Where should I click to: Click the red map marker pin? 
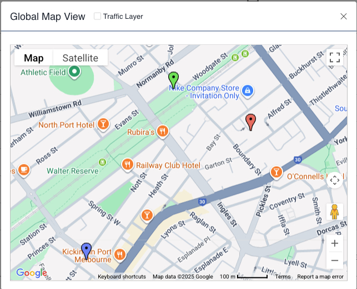pos(250,122)
